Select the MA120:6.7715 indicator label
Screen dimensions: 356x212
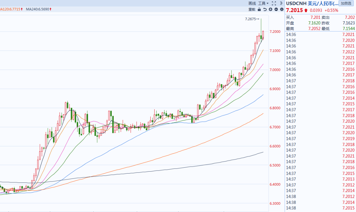(x=11, y=9)
